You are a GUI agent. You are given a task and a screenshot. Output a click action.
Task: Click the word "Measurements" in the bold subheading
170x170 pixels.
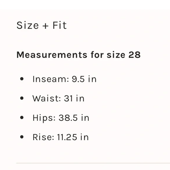pyautogui.click(x=52, y=55)
